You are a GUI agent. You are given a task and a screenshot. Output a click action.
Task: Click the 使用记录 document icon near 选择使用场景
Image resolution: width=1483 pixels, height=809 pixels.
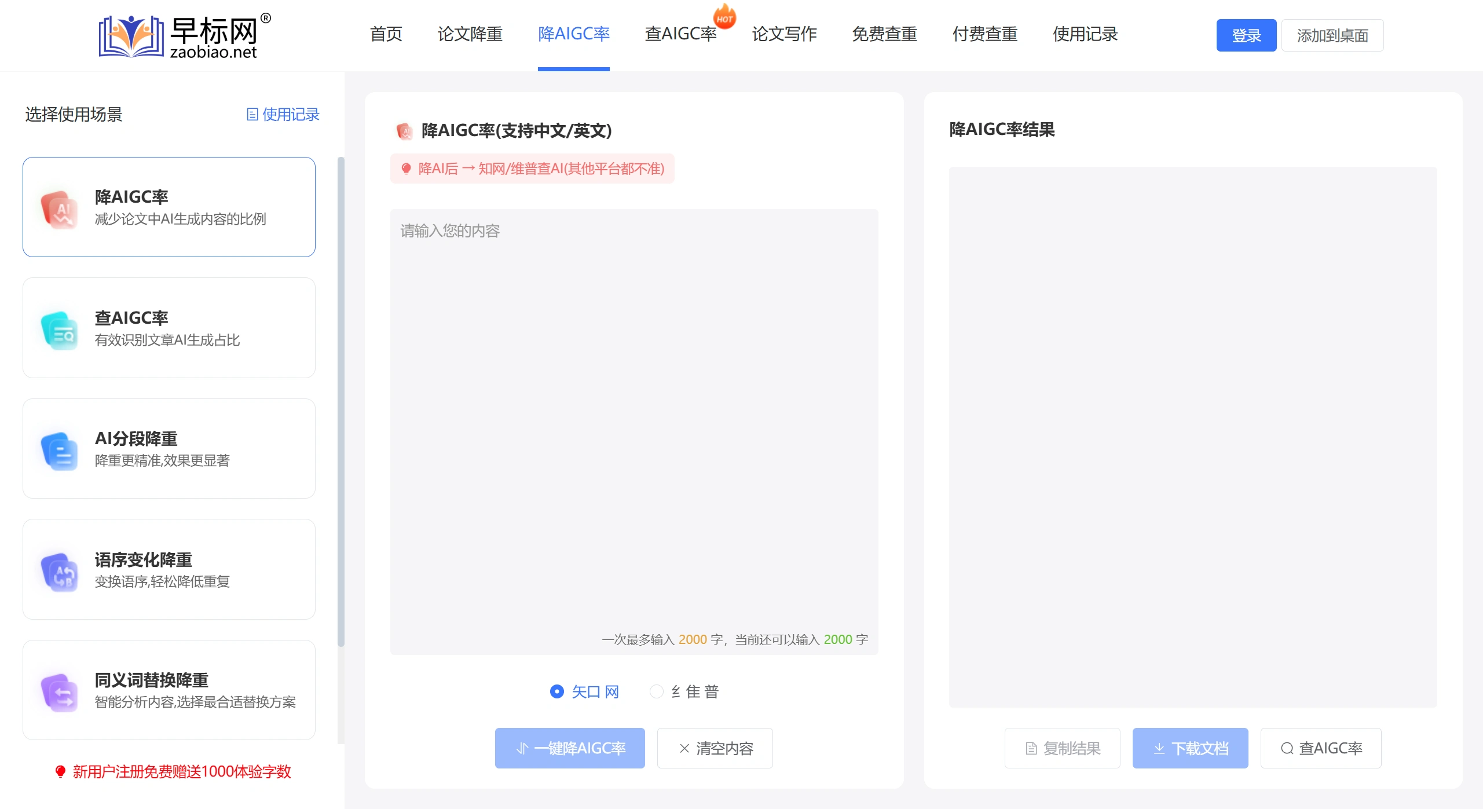pos(251,114)
